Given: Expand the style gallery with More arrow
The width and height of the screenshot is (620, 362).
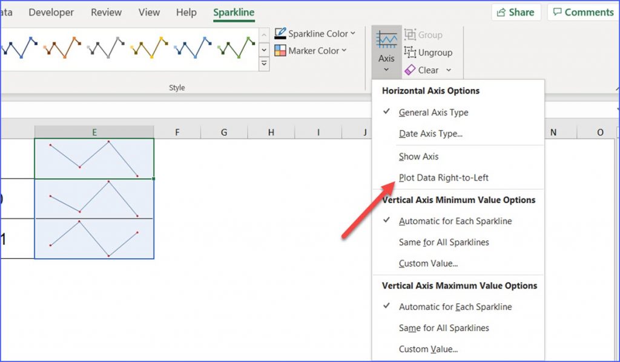Looking at the screenshot, I should (x=263, y=62).
